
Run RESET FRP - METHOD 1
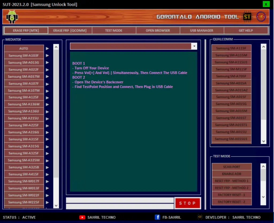coord(232,181)
